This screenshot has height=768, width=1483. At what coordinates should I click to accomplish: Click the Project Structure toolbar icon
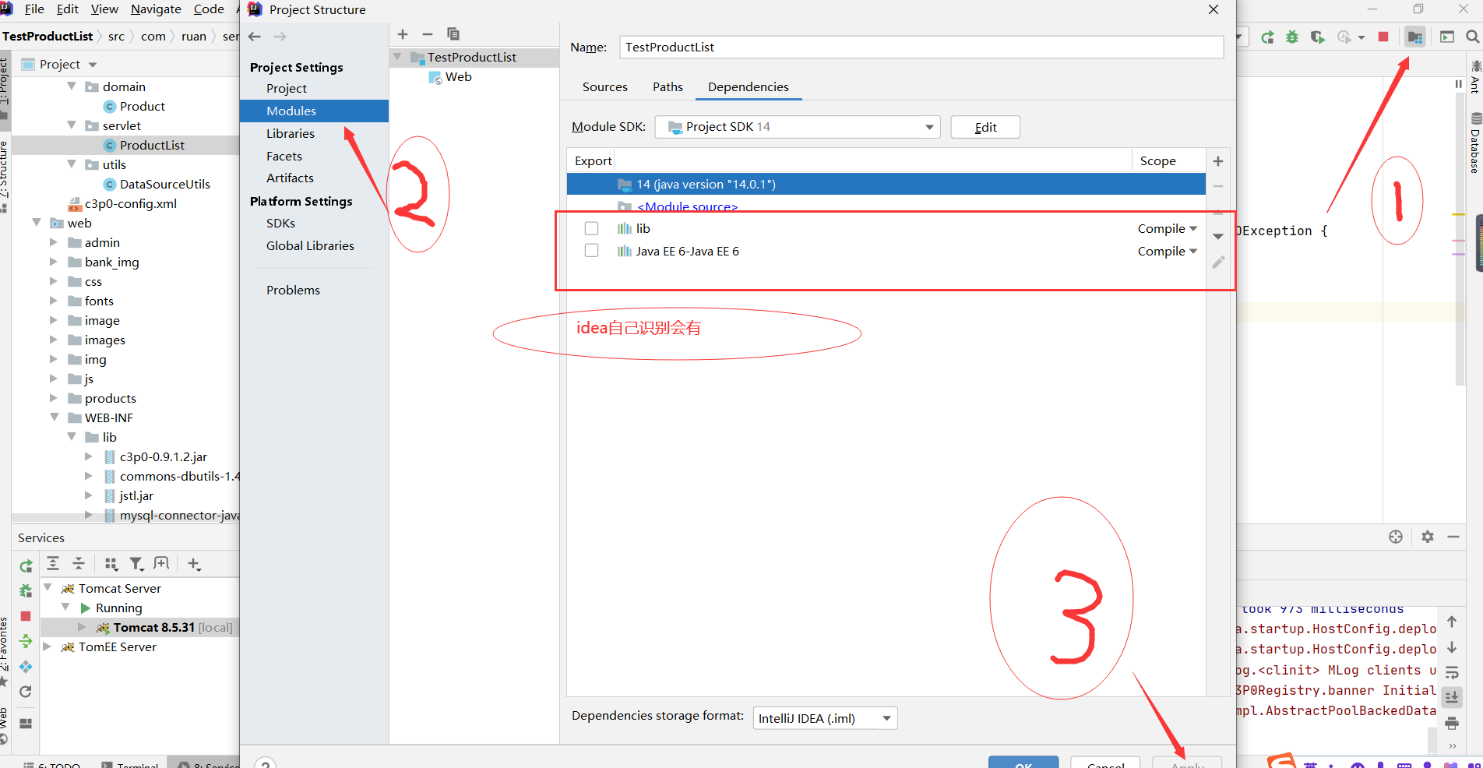click(x=1415, y=37)
